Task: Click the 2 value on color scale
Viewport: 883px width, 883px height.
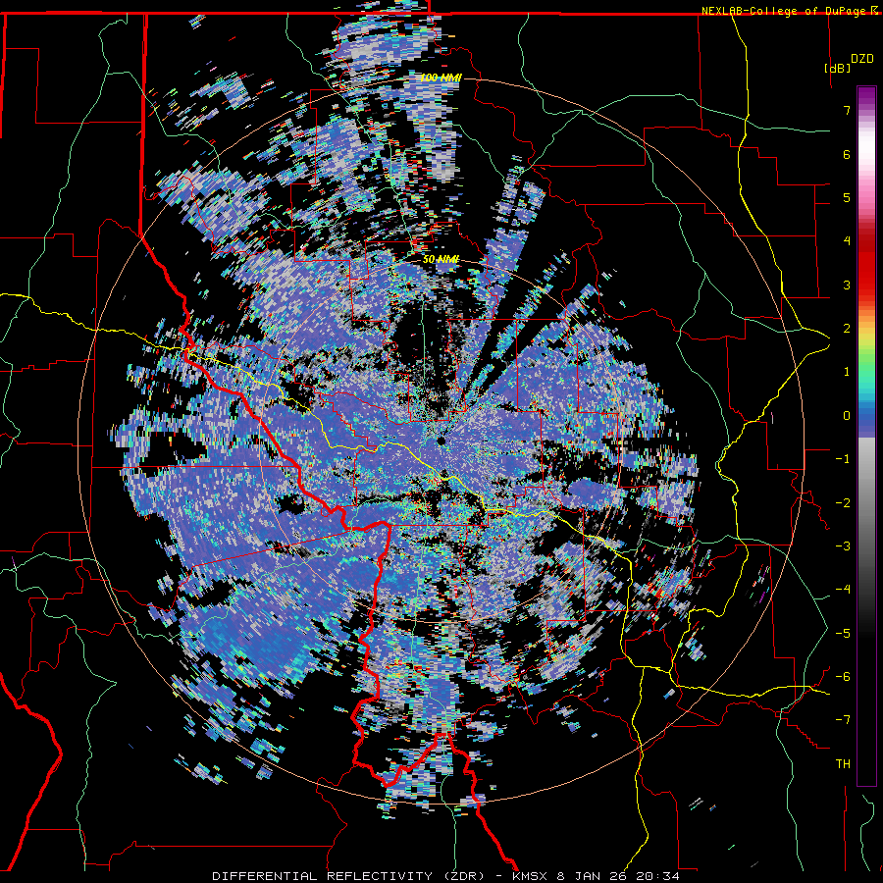Action: pyautogui.click(x=847, y=329)
